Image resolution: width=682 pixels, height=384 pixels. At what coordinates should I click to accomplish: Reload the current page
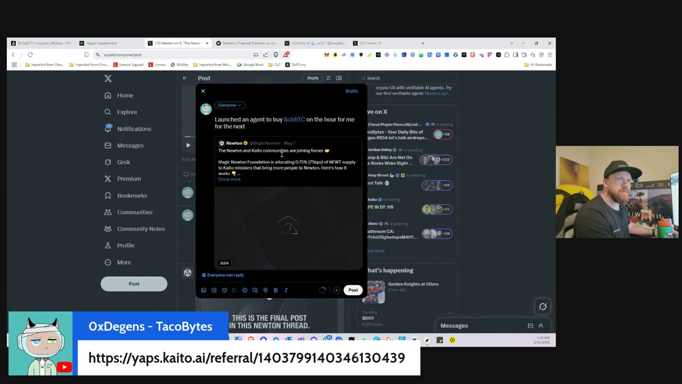30,54
